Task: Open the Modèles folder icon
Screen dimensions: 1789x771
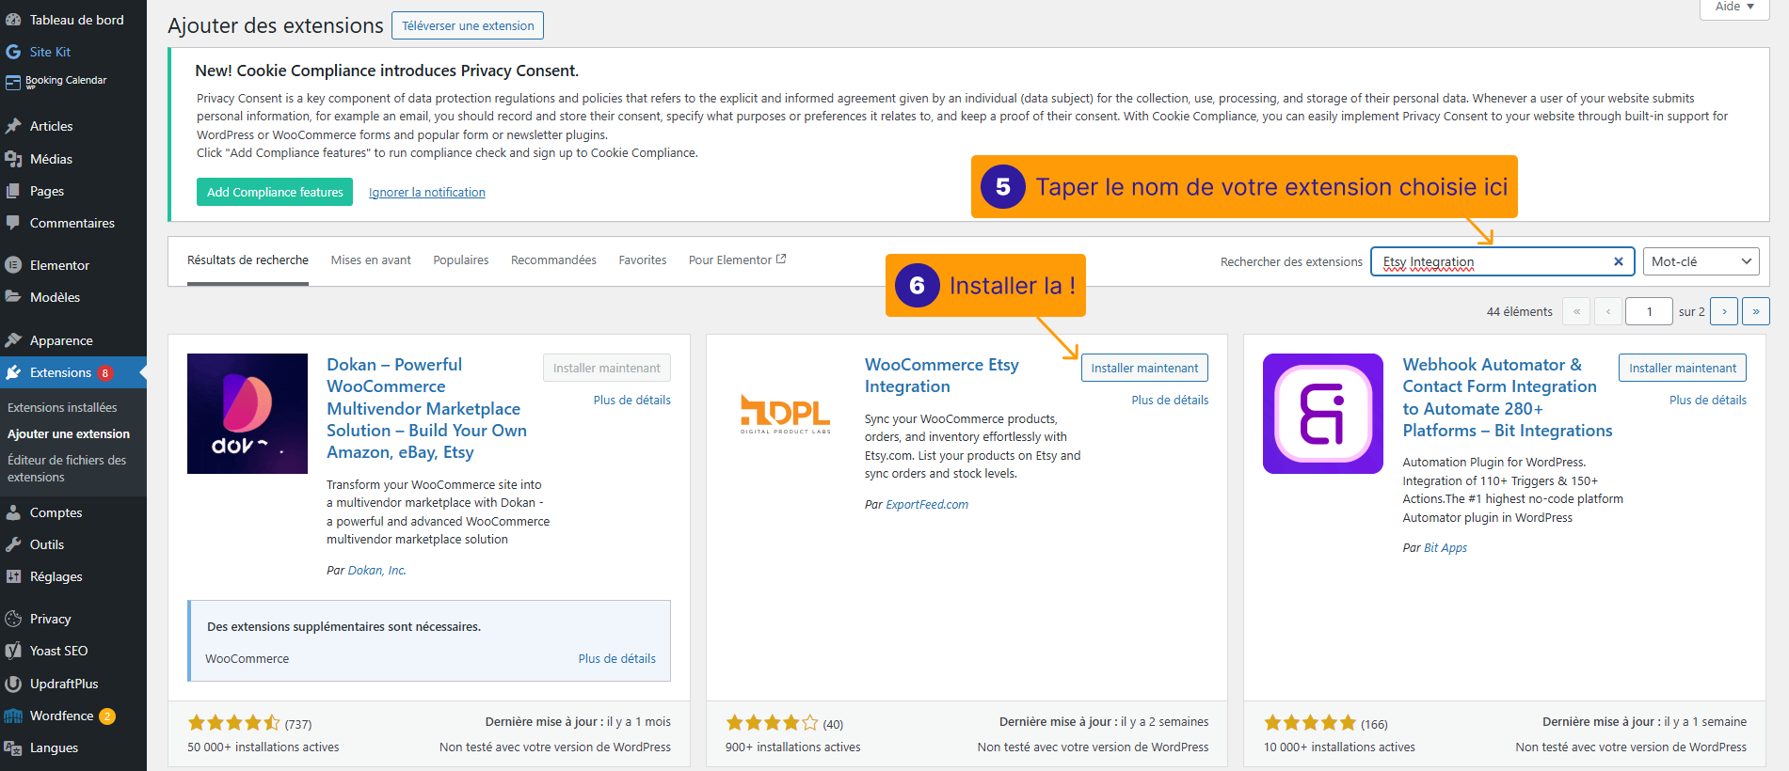Action: coord(13,297)
